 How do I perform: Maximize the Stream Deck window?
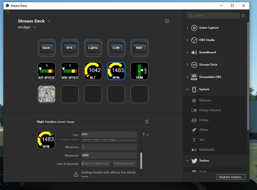click(x=232, y=6)
